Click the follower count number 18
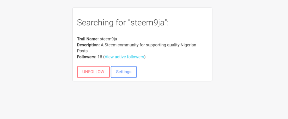This screenshot has width=288, height=119. click(100, 57)
